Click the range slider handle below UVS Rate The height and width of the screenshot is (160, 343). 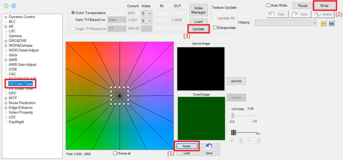click(234, 133)
